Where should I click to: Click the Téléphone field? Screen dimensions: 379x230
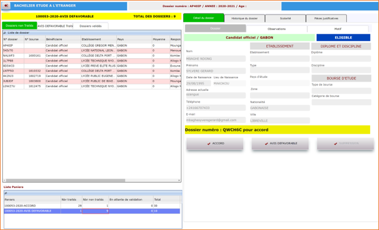216,108
